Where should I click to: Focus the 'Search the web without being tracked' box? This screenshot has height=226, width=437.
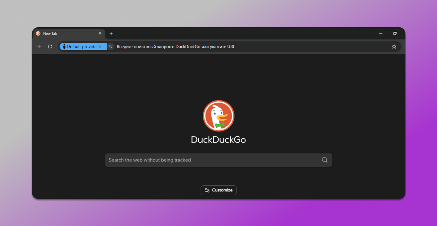pyautogui.click(x=213, y=160)
